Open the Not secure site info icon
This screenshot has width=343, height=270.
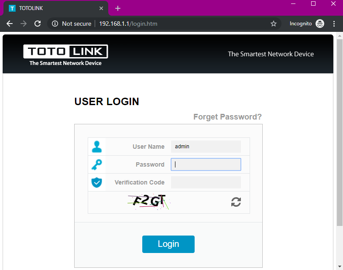point(55,24)
